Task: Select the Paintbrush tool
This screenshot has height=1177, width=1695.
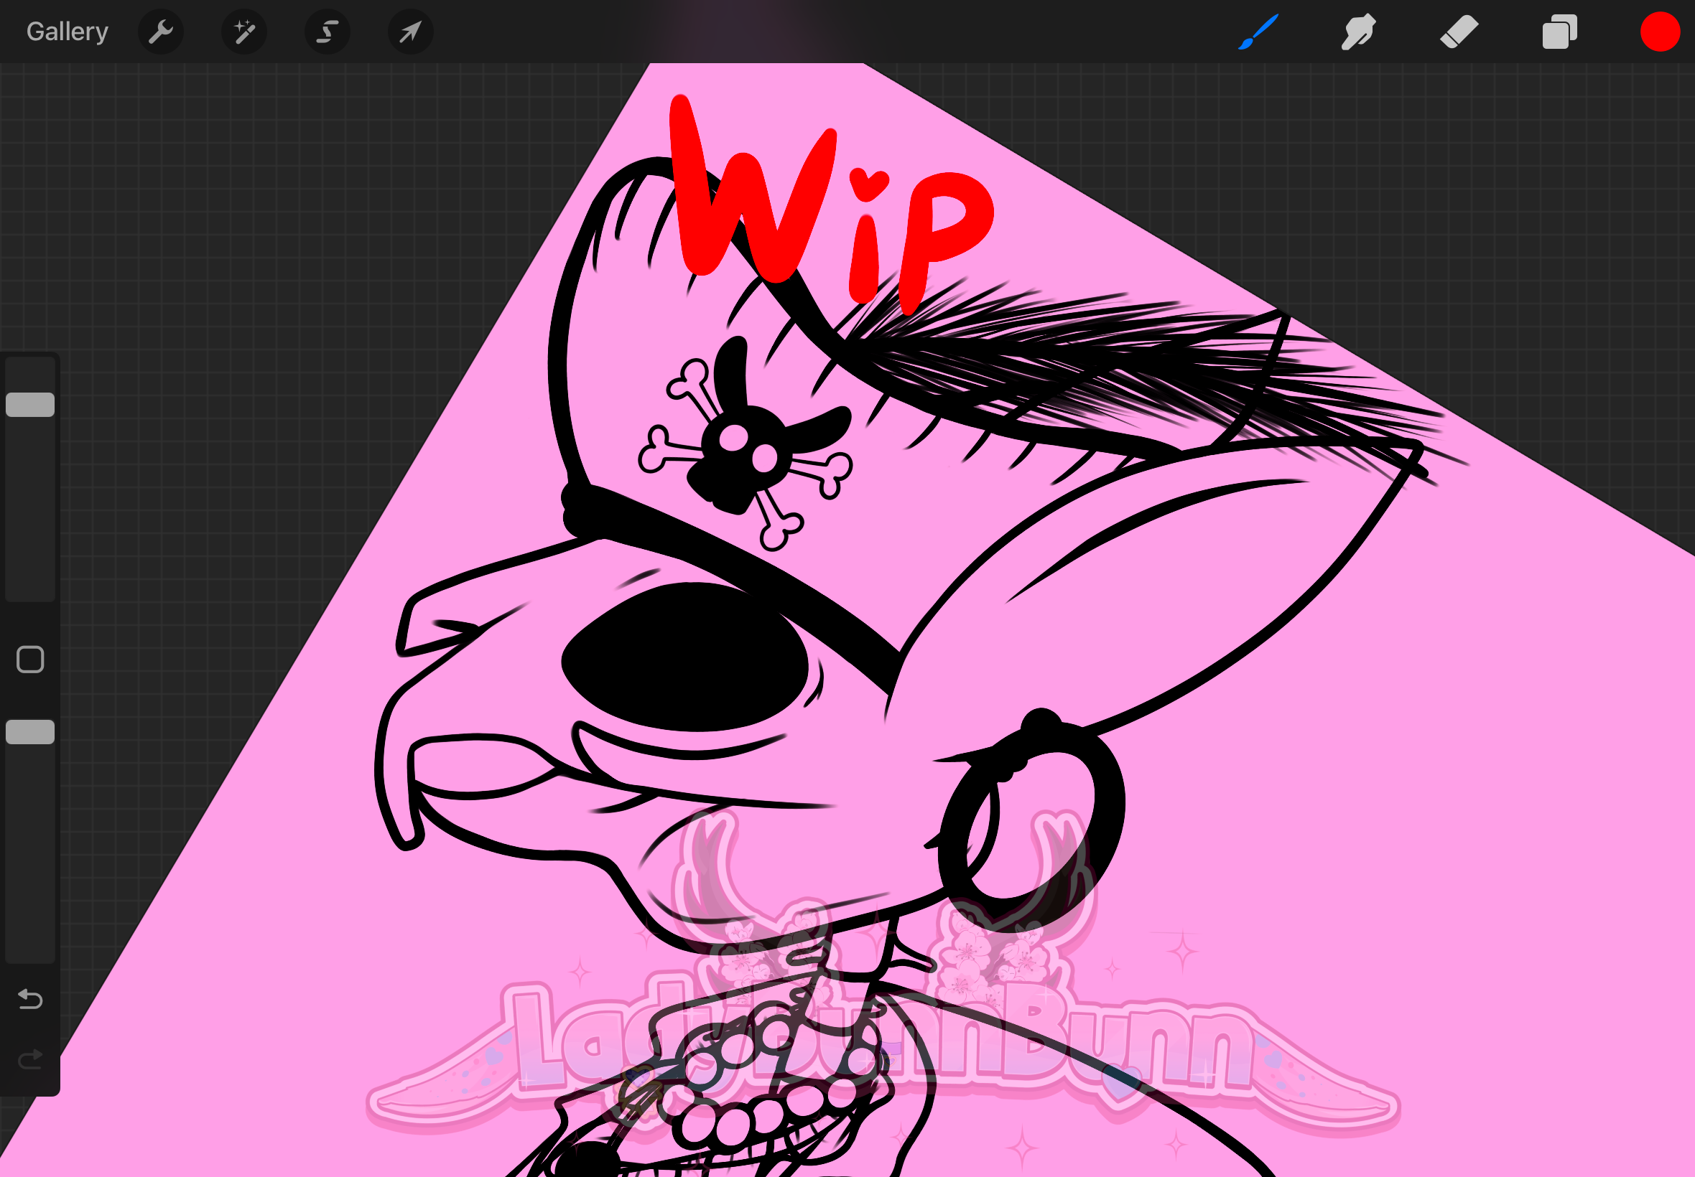Action: click(1258, 32)
